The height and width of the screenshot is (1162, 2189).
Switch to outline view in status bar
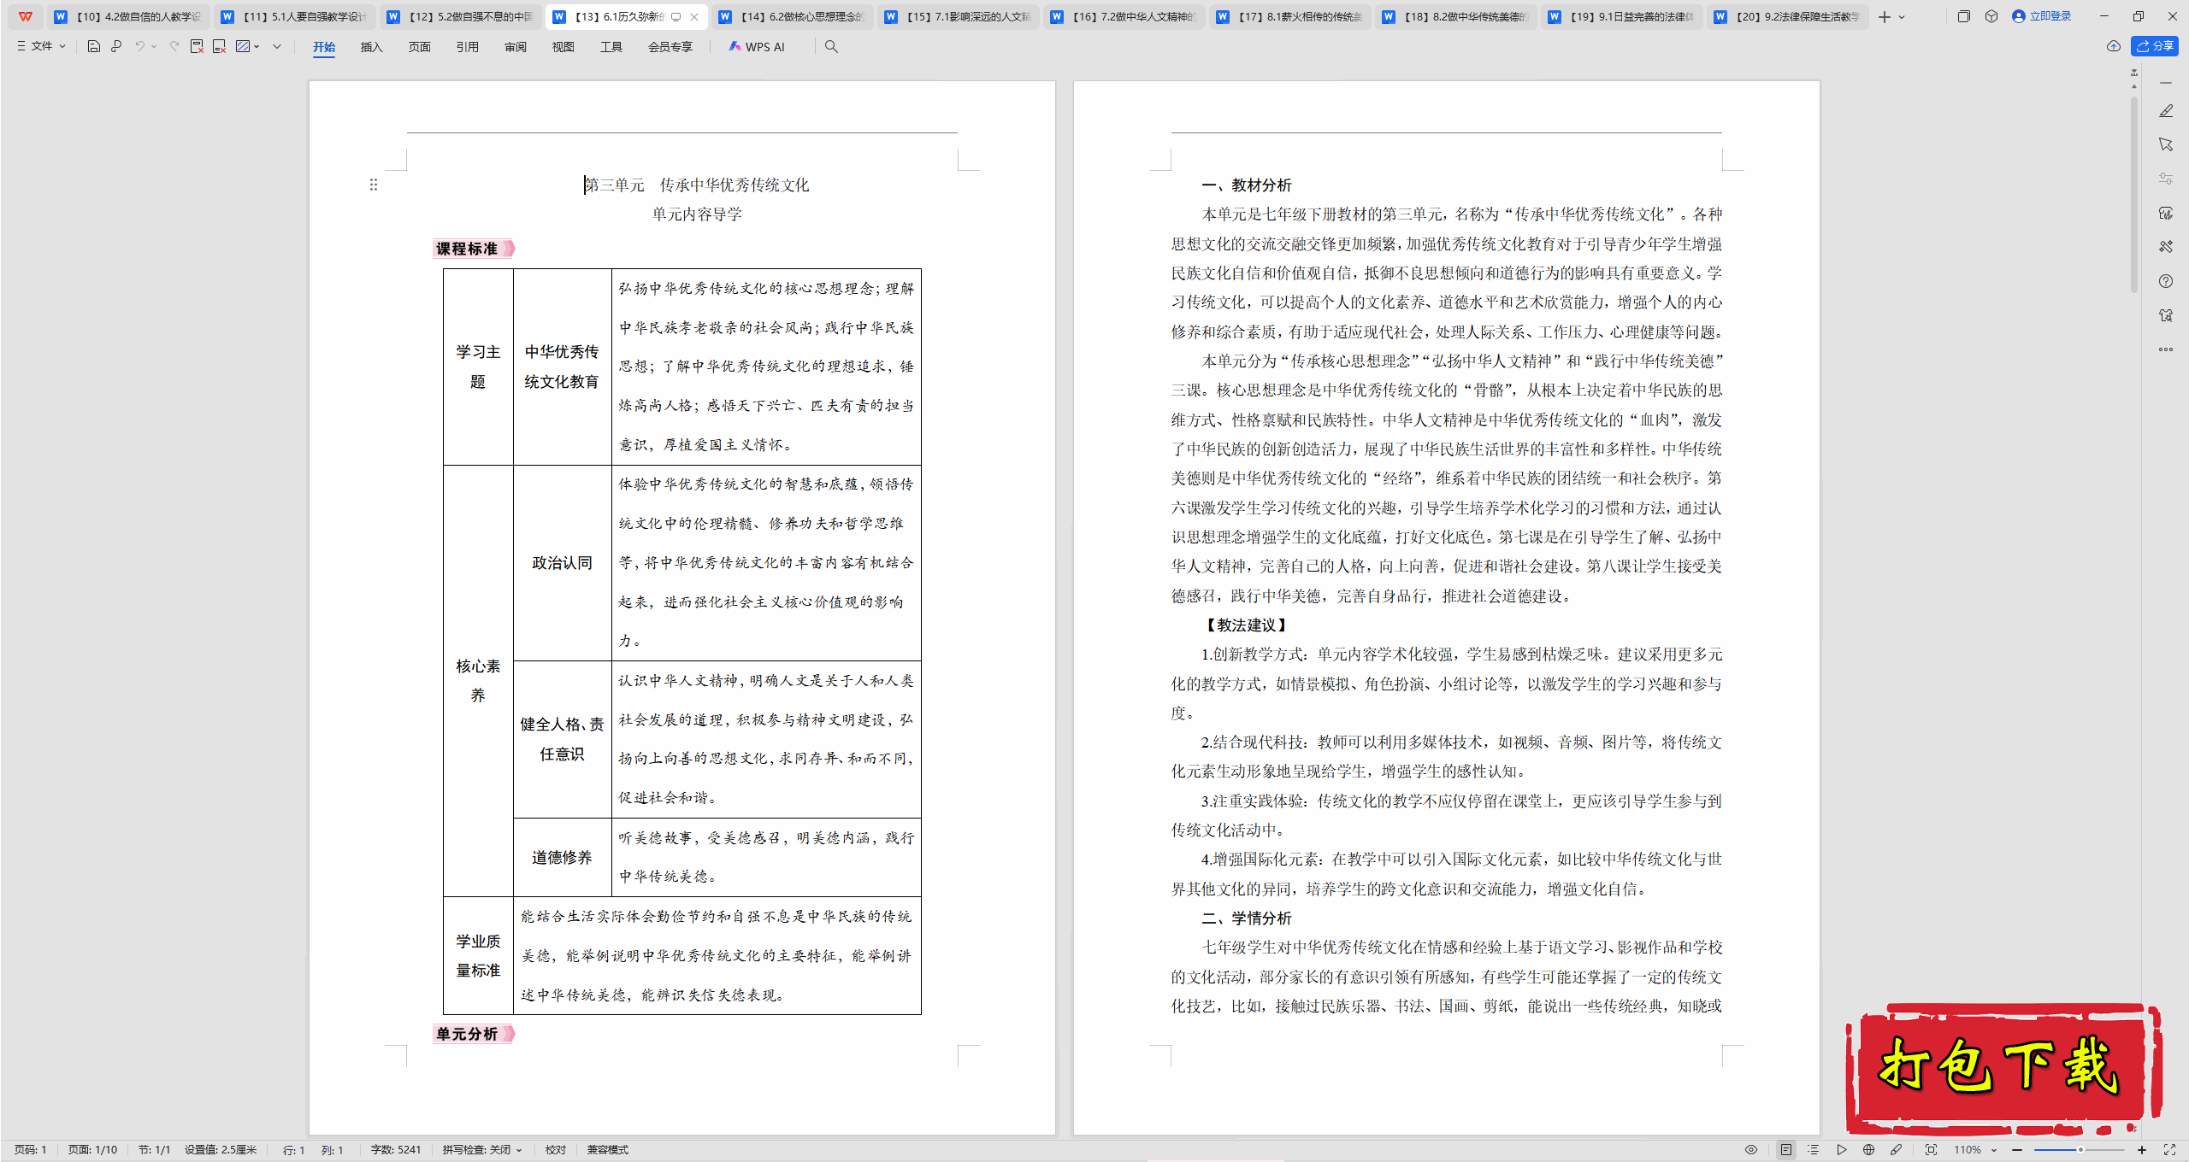click(x=1814, y=1150)
